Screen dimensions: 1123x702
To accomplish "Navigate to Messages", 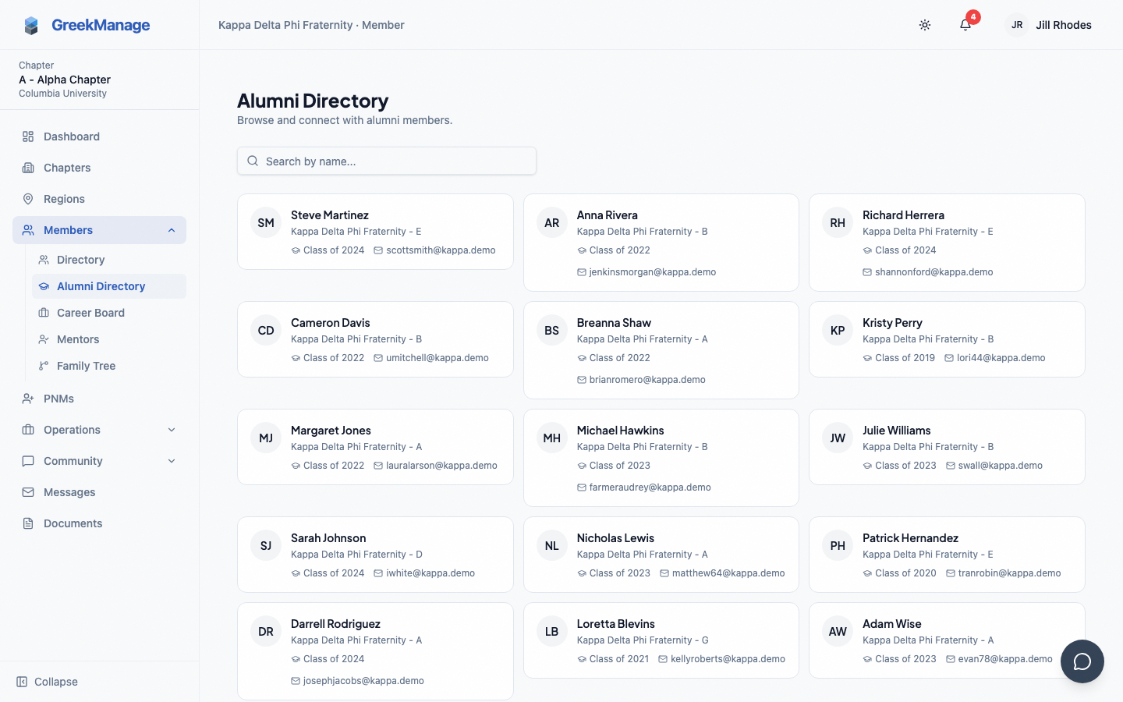I will [99, 492].
